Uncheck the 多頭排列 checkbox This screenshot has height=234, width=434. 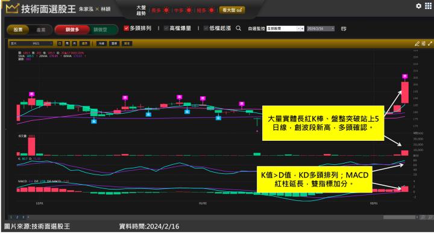click(x=126, y=28)
